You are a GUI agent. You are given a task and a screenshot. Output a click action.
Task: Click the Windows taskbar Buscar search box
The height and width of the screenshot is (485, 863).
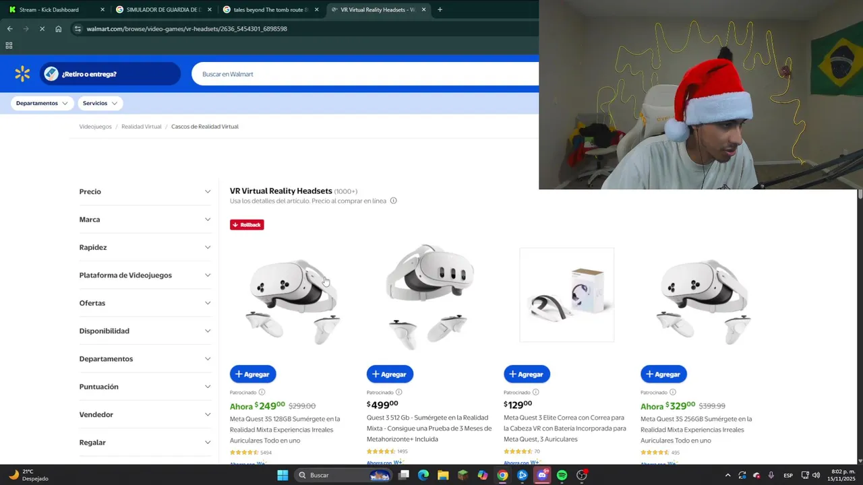[x=344, y=475]
